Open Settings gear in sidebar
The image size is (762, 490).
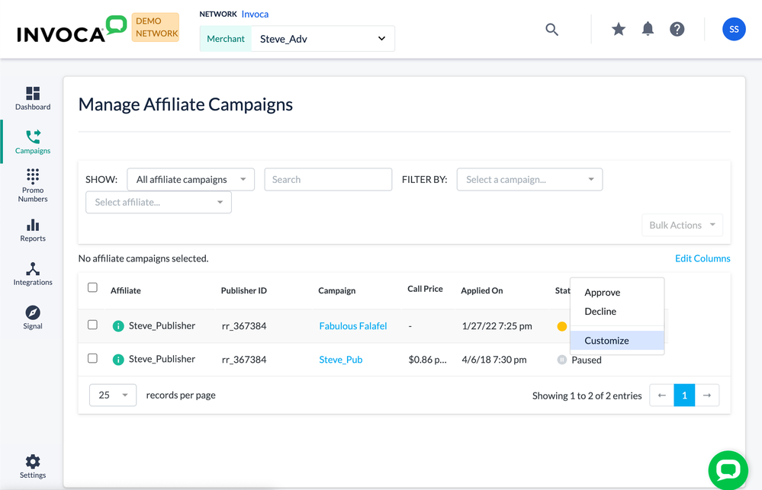[33, 466]
